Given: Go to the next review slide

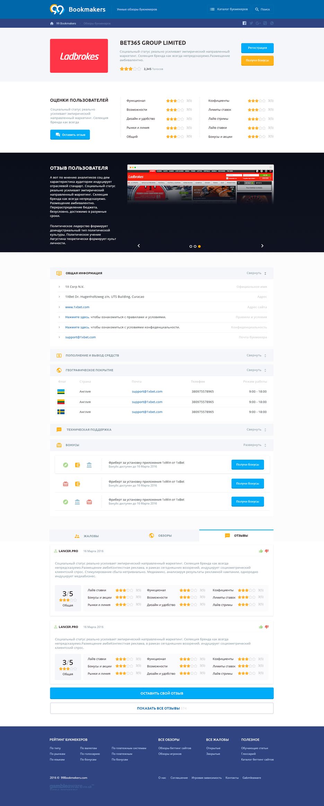Looking at the screenshot, I should [x=262, y=246].
